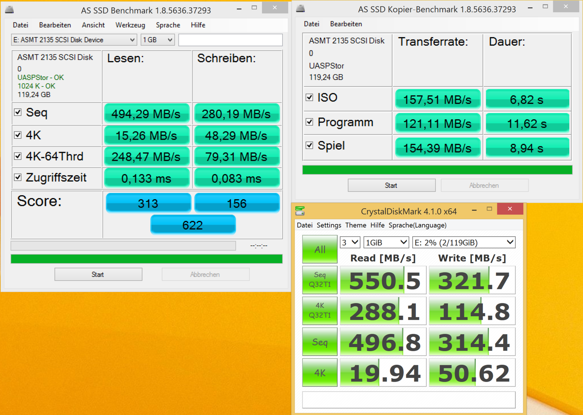
Task: Click the read access time 0,133 ms
Action: click(x=147, y=178)
